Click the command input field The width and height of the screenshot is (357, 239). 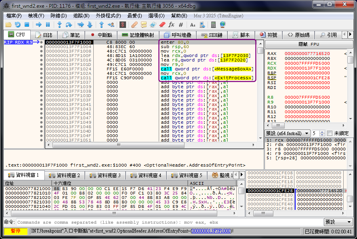170,222
